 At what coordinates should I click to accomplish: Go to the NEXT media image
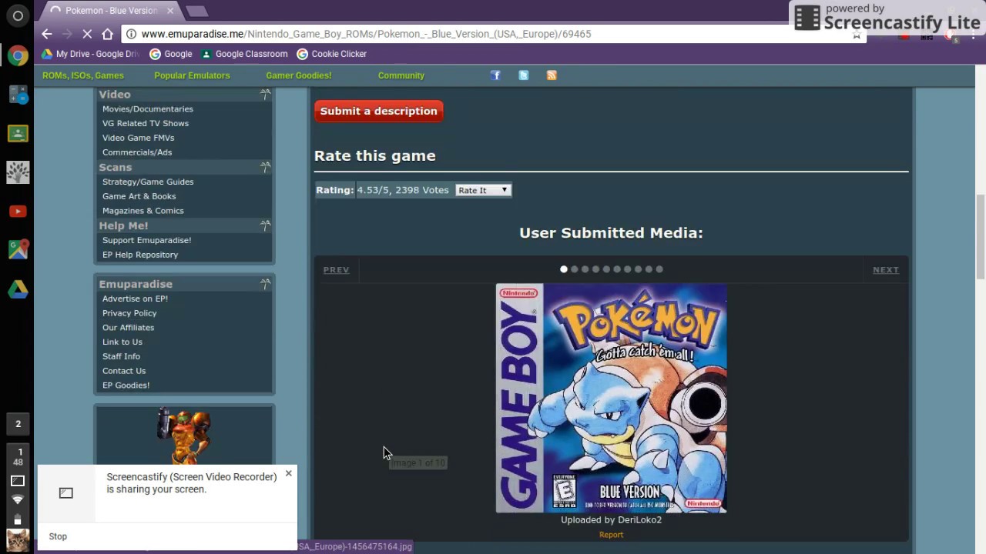click(886, 270)
